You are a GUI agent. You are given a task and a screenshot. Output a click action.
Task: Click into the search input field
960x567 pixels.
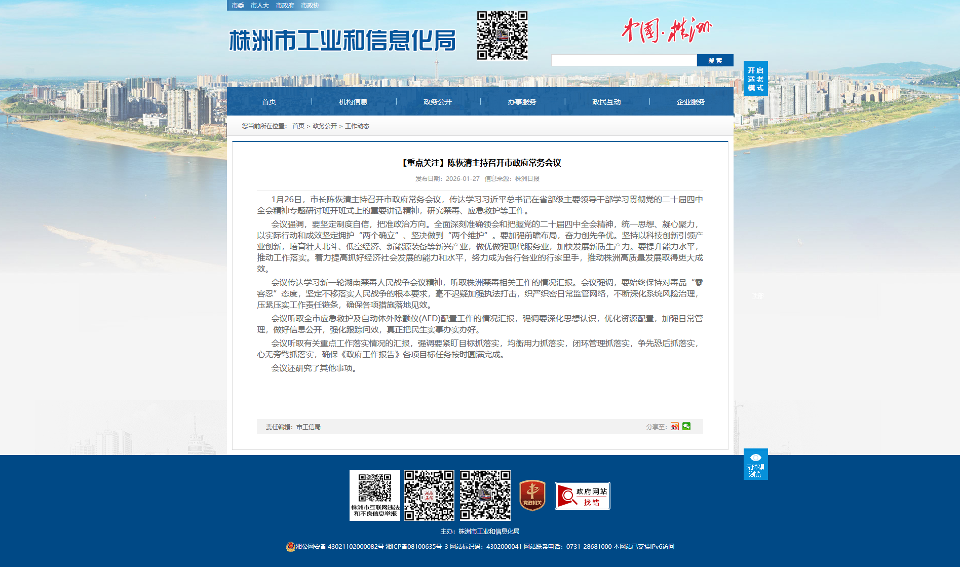[624, 60]
